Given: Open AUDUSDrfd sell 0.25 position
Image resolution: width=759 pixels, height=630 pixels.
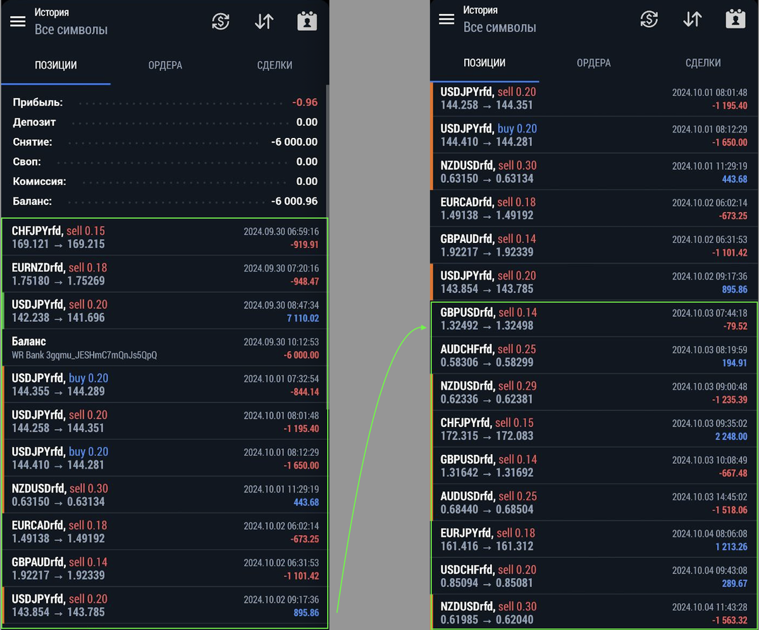Looking at the screenshot, I should 594,502.
